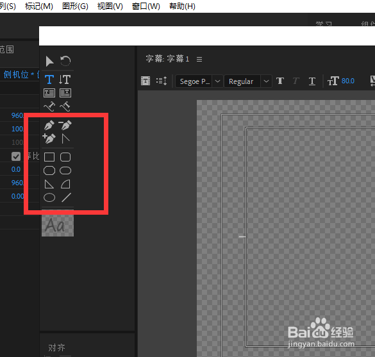375x357 pixels.
Task: Click the blue 100 scale value
Action: coord(17,129)
